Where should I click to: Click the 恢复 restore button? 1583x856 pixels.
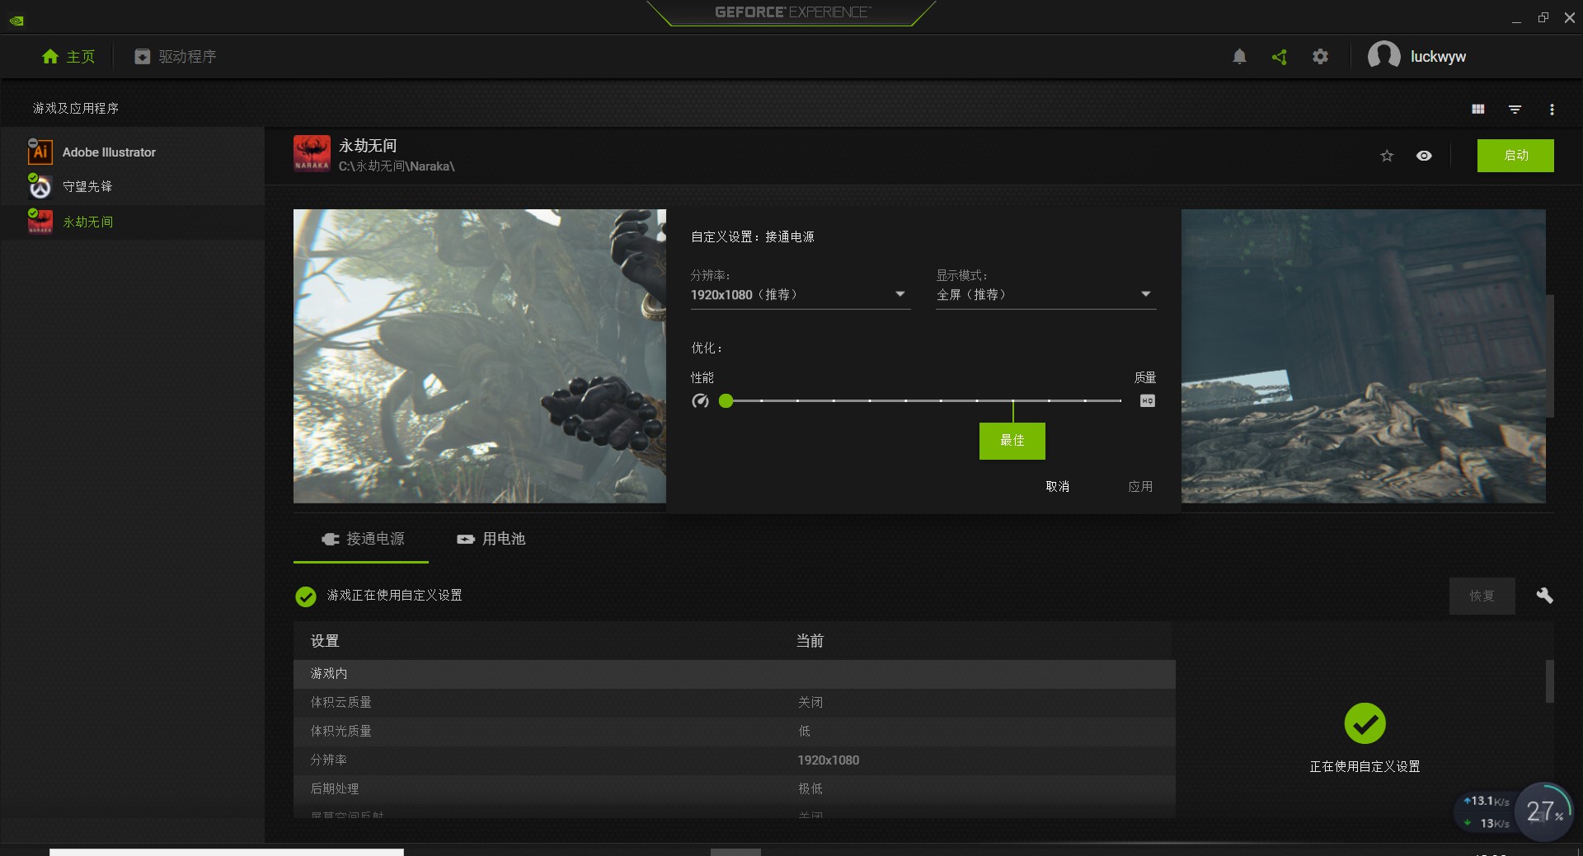[x=1482, y=596]
